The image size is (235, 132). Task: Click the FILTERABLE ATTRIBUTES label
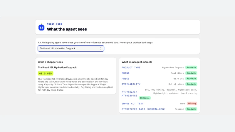[130, 94]
